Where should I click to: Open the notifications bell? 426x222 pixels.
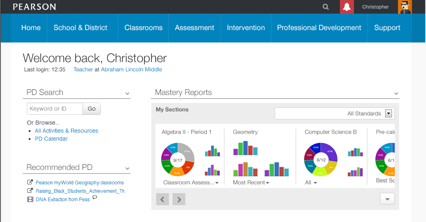click(x=347, y=7)
